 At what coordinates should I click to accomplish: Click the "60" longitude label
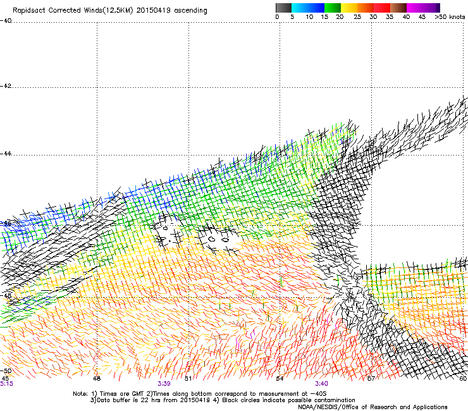click(463, 379)
